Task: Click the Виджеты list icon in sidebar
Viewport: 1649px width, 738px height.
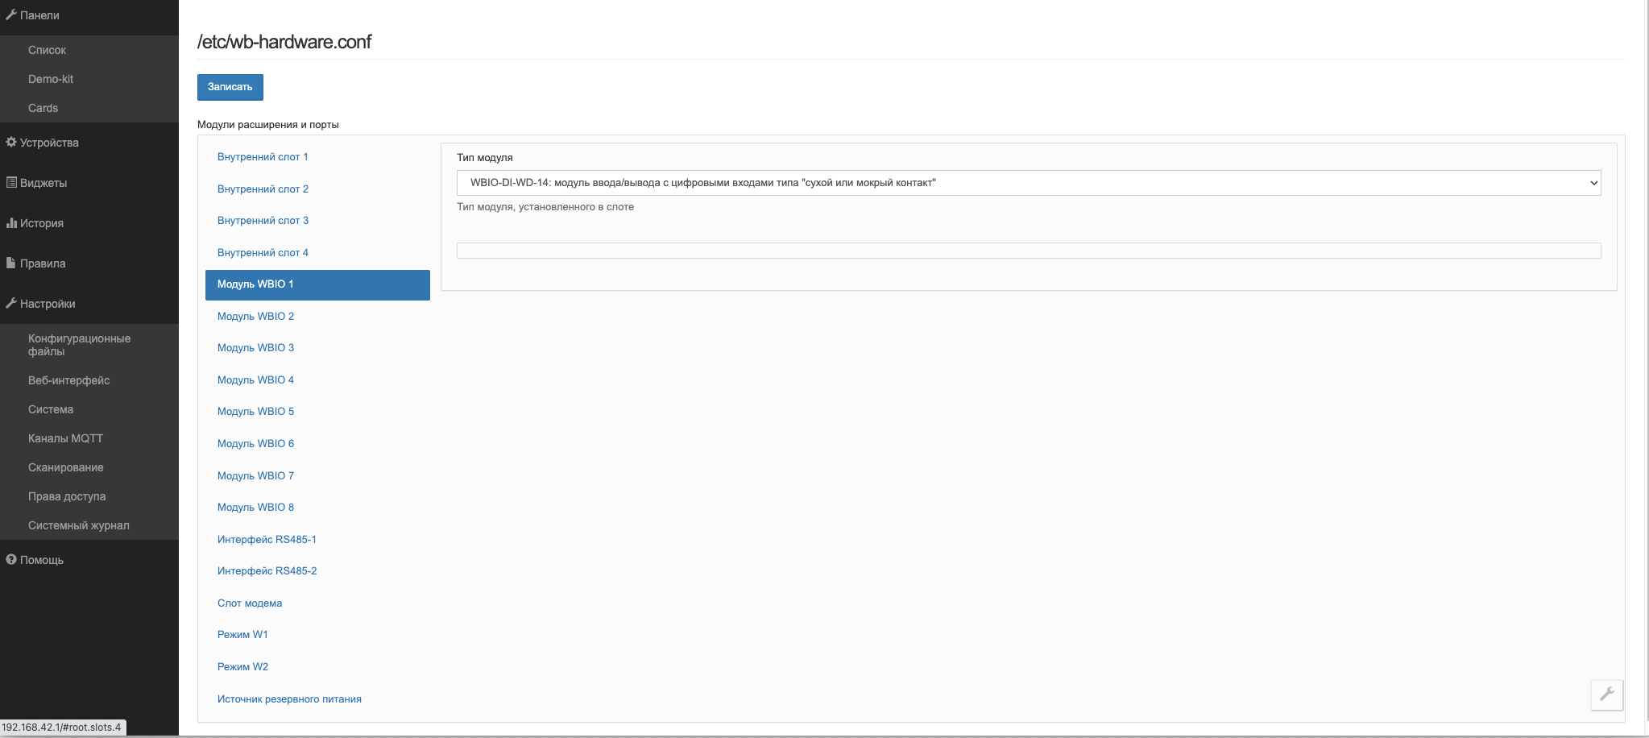Action: point(11,183)
